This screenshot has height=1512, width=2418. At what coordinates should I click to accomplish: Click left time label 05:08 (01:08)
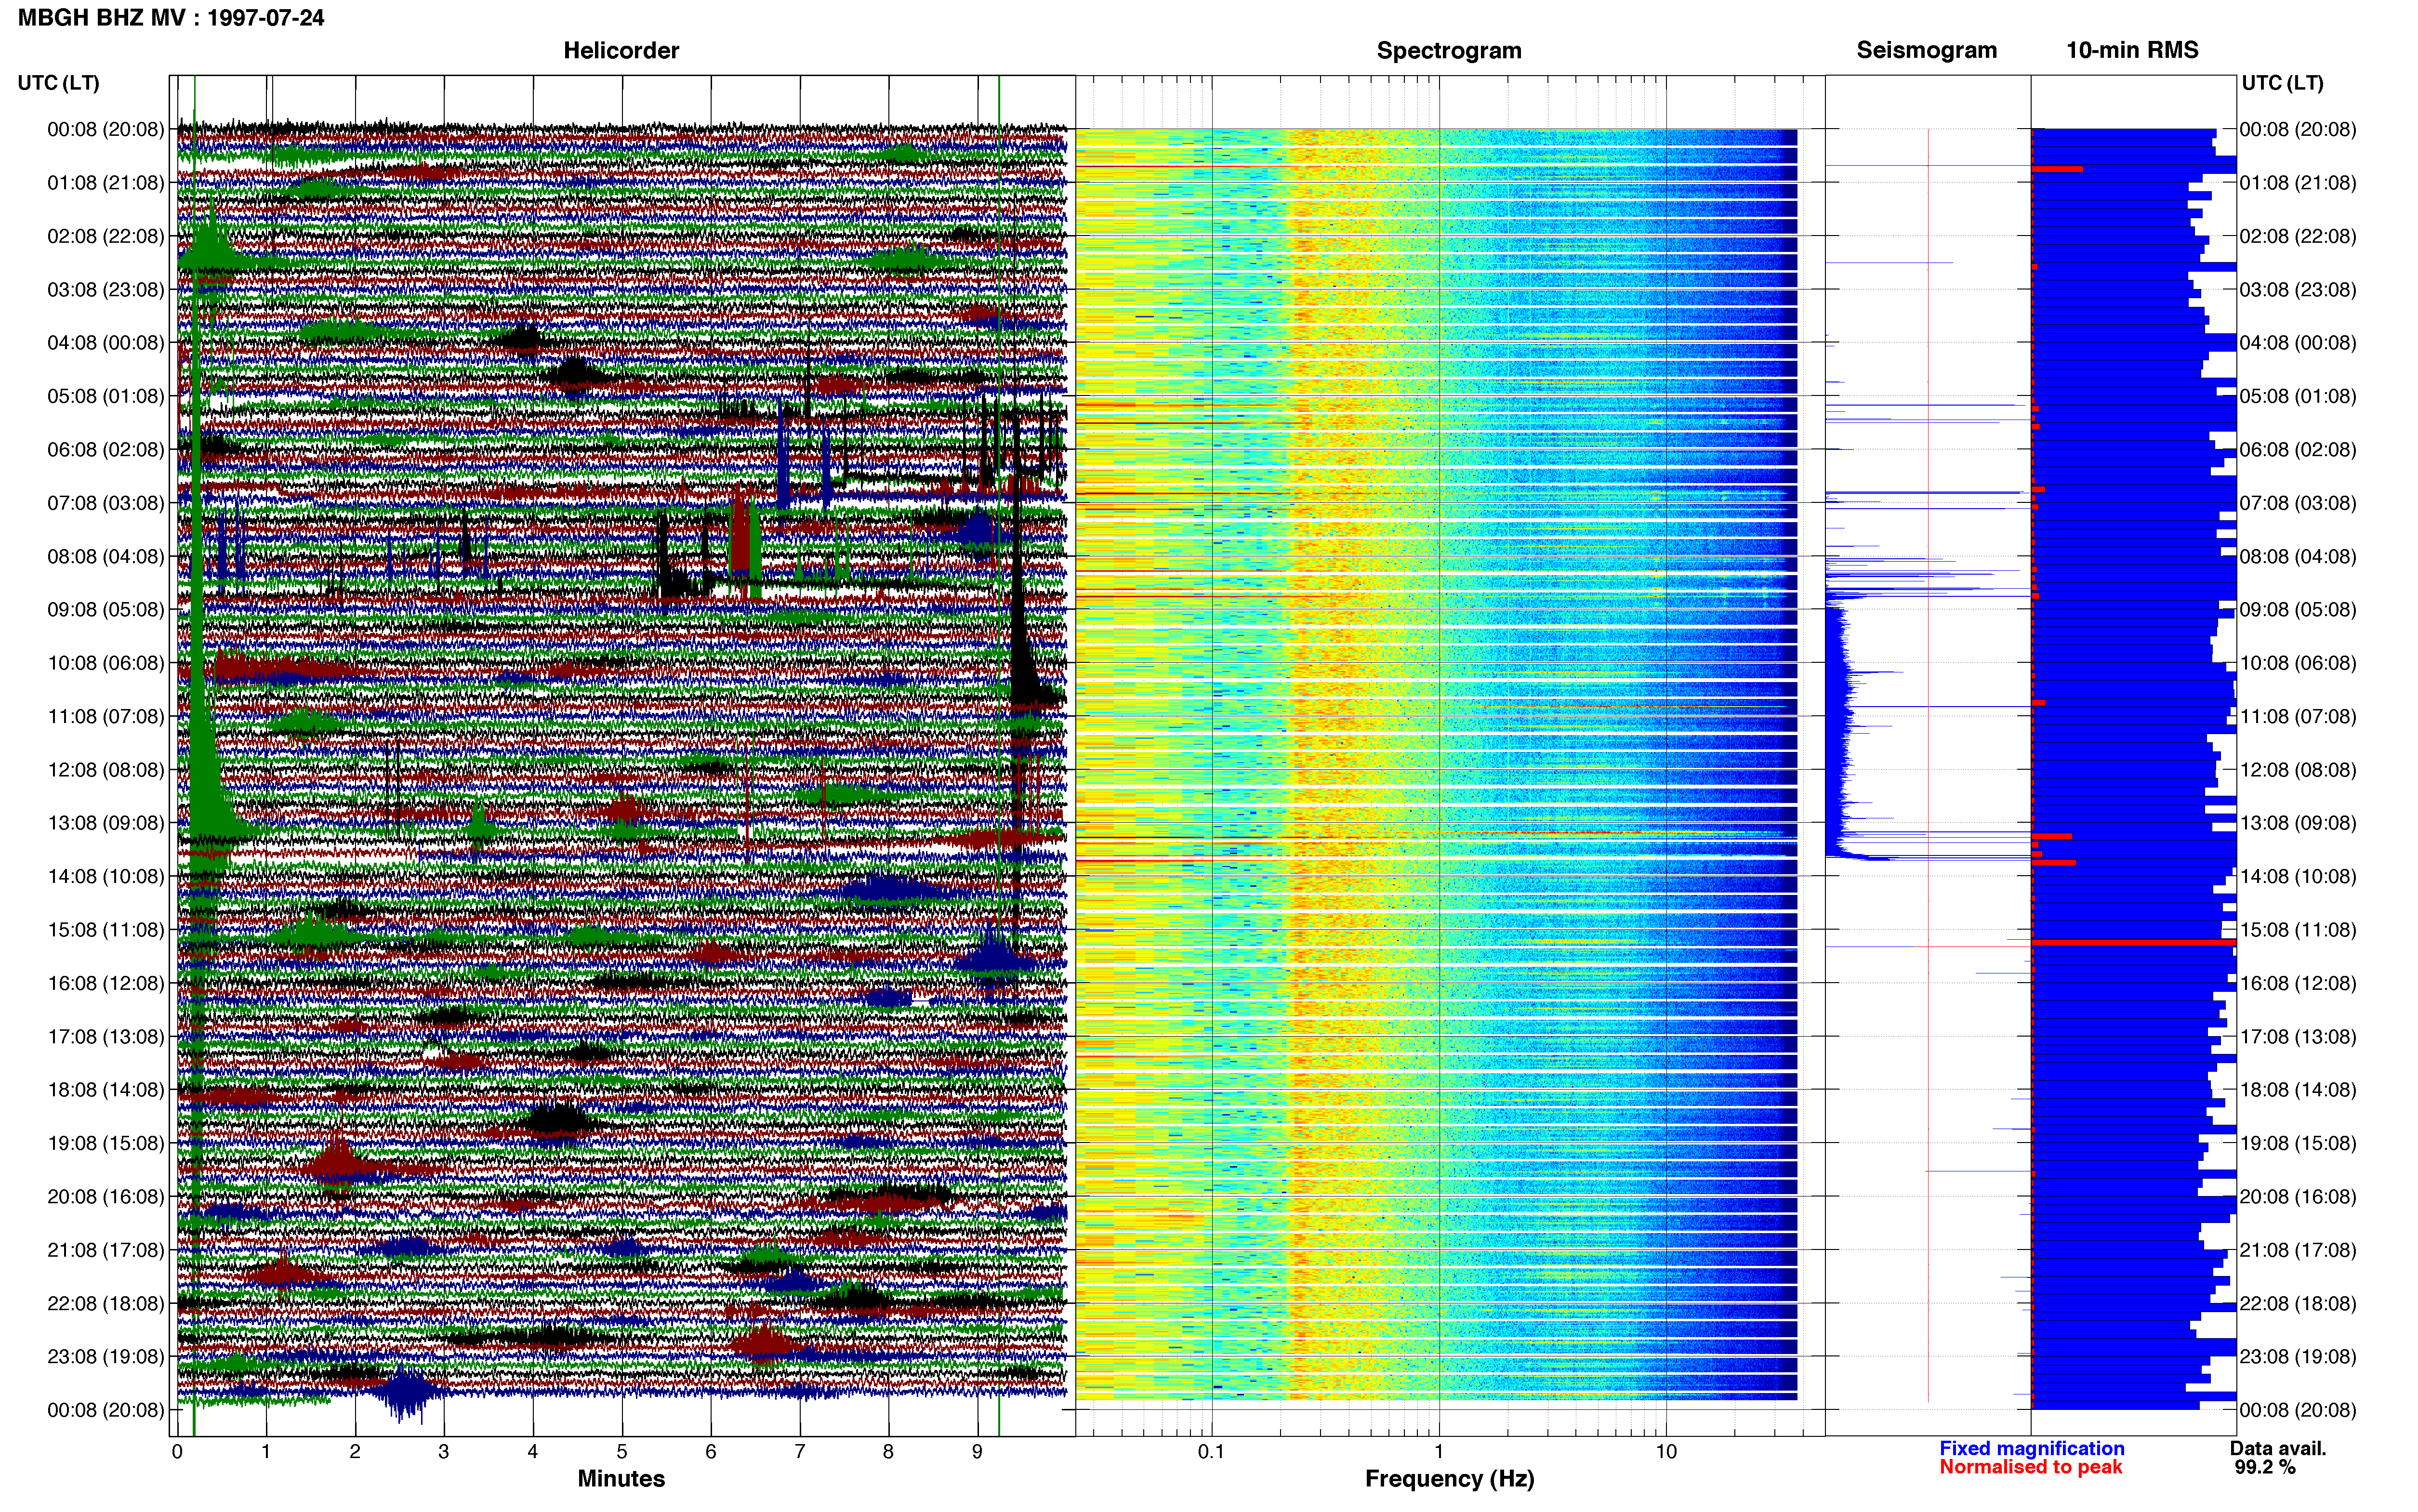106,396
